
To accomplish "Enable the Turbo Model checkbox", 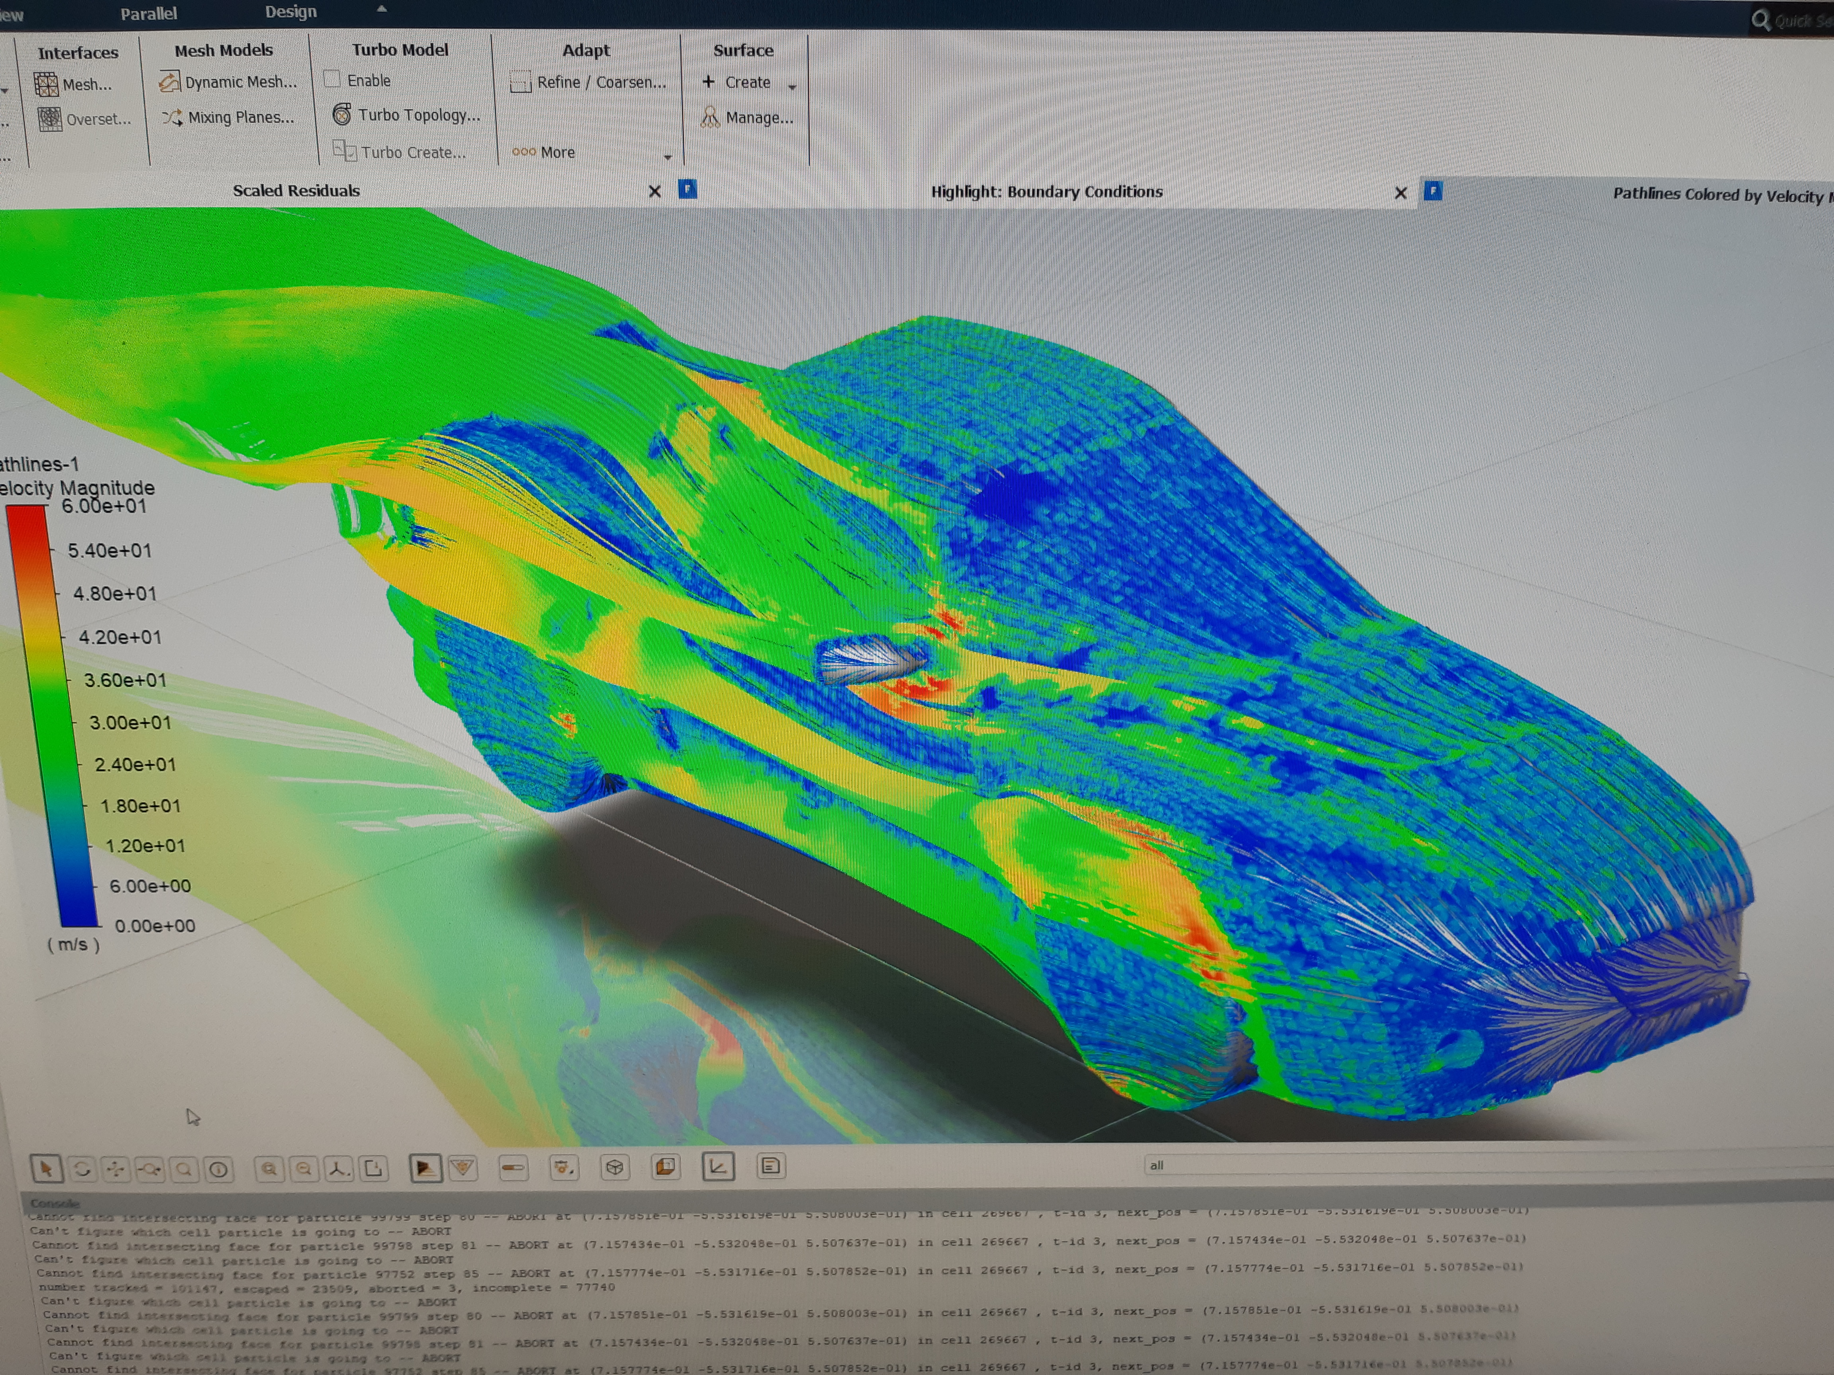I will coord(332,80).
